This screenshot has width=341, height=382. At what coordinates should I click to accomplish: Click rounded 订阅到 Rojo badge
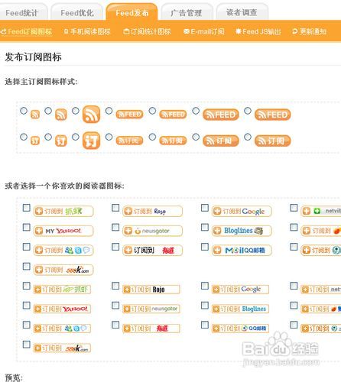pyautogui.click(x=152, y=211)
